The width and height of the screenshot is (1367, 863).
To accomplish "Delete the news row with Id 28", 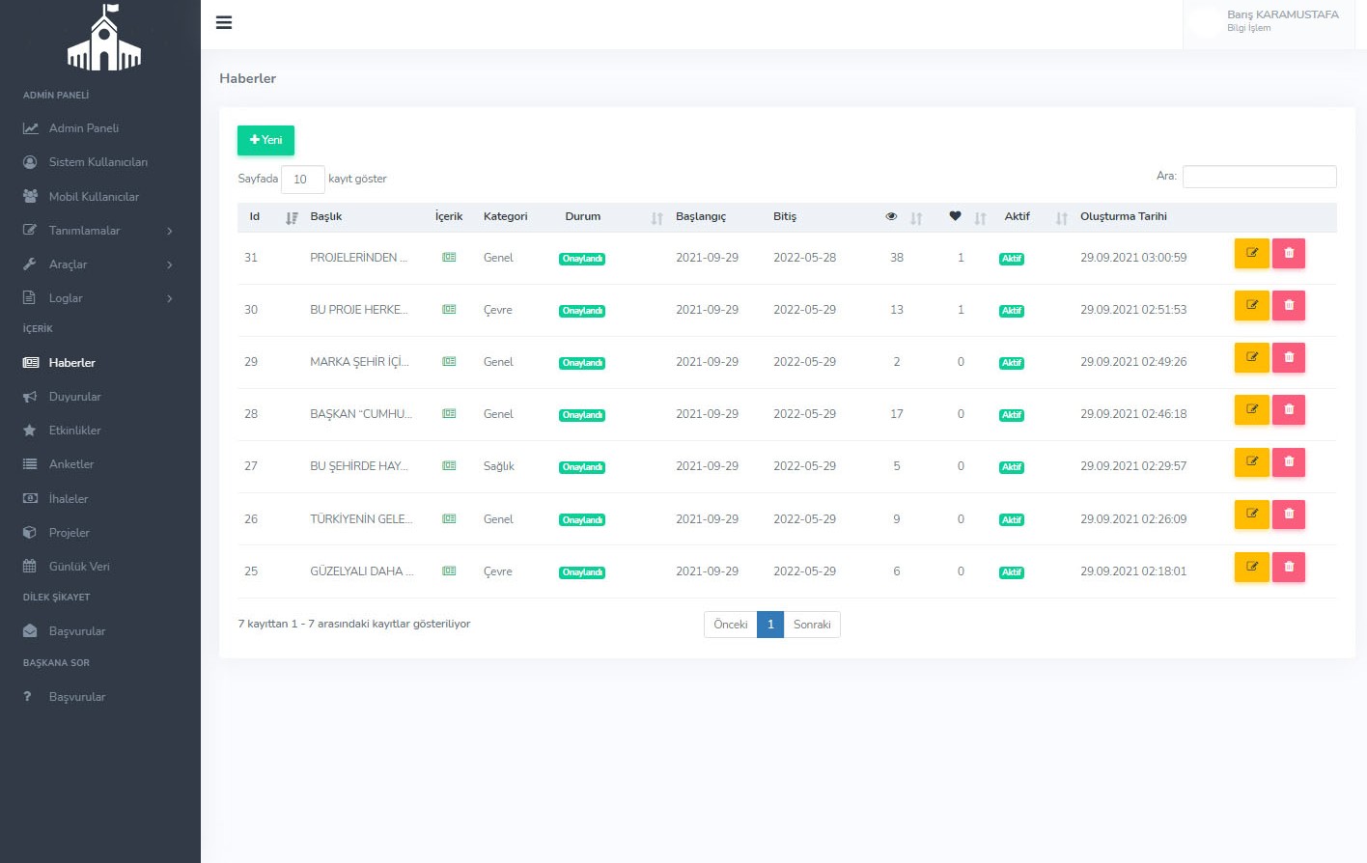I will (x=1289, y=409).
